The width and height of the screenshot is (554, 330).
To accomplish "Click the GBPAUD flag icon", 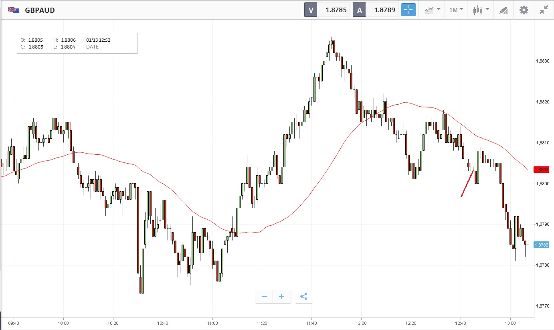I will (14, 10).
